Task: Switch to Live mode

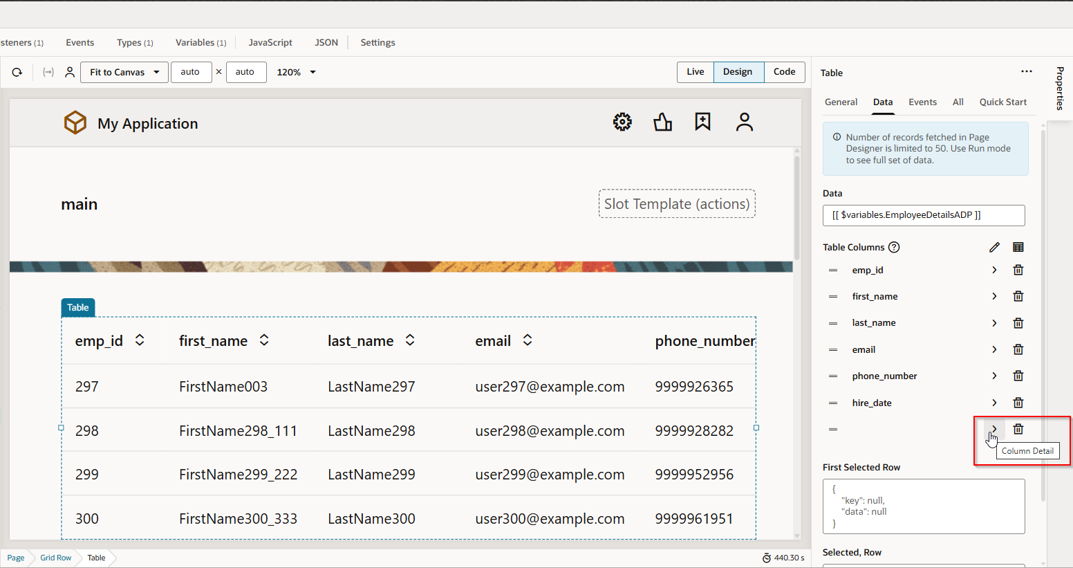Action: point(695,72)
